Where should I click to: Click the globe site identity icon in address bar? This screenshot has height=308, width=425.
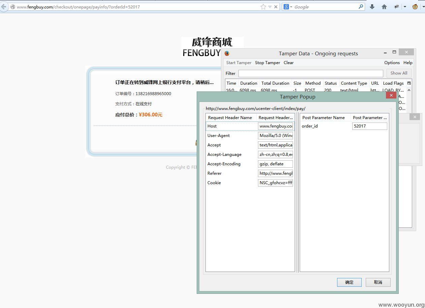(13, 7)
